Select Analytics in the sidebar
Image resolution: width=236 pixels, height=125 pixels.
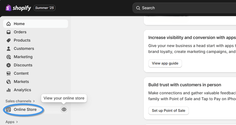click(35, 90)
